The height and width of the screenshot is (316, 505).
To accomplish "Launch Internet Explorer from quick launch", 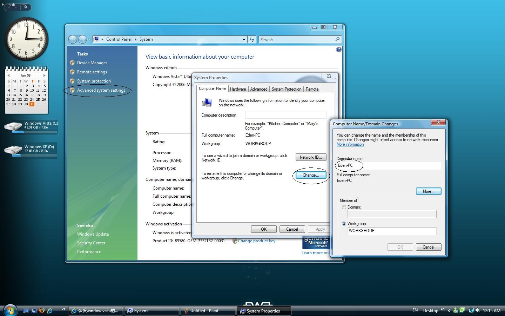I will pyautogui.click(x=50, y=310).
